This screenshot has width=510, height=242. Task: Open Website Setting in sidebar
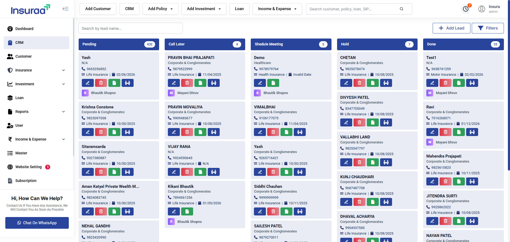click(x=36, y=167)
